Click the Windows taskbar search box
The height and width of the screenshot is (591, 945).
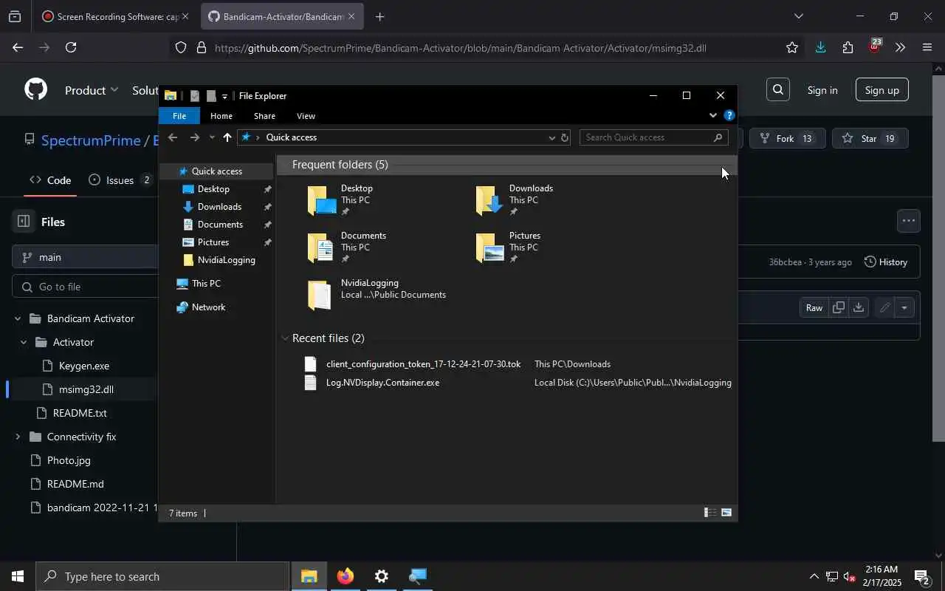[x=162, y=576]
